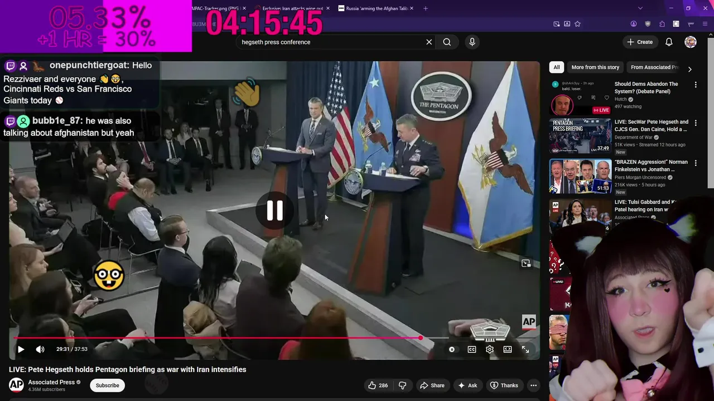Open a new browser tab with plus
The image size is (714, 401).
click(x=426, y=8)
